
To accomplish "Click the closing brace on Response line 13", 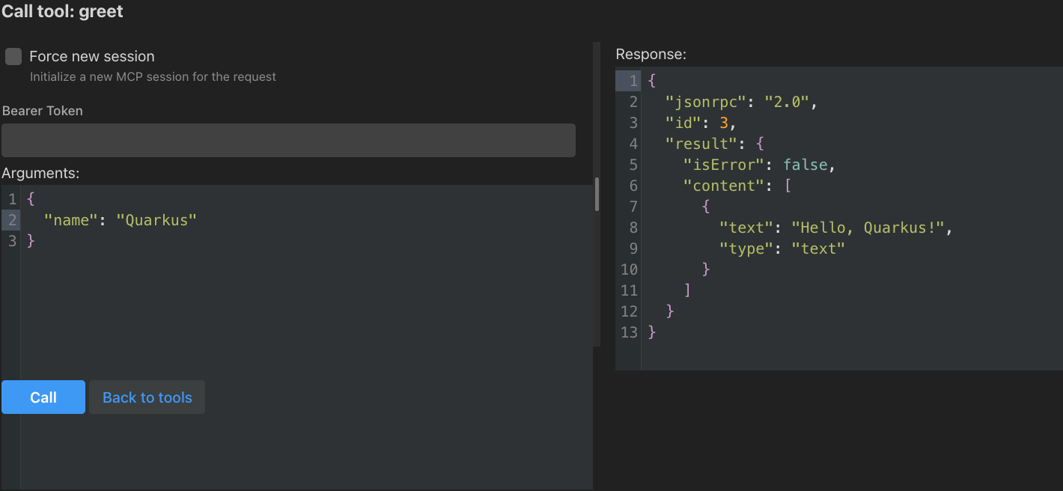I will pyautogui.click(x=651, y=332).
